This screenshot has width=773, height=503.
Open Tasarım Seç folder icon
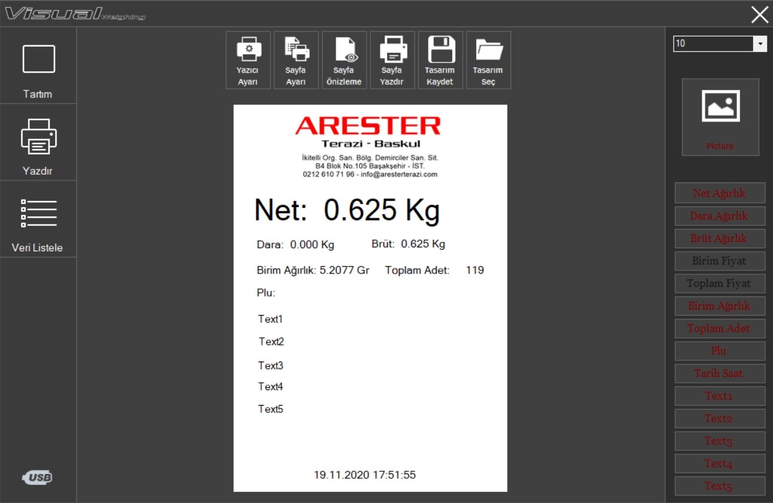489,60
